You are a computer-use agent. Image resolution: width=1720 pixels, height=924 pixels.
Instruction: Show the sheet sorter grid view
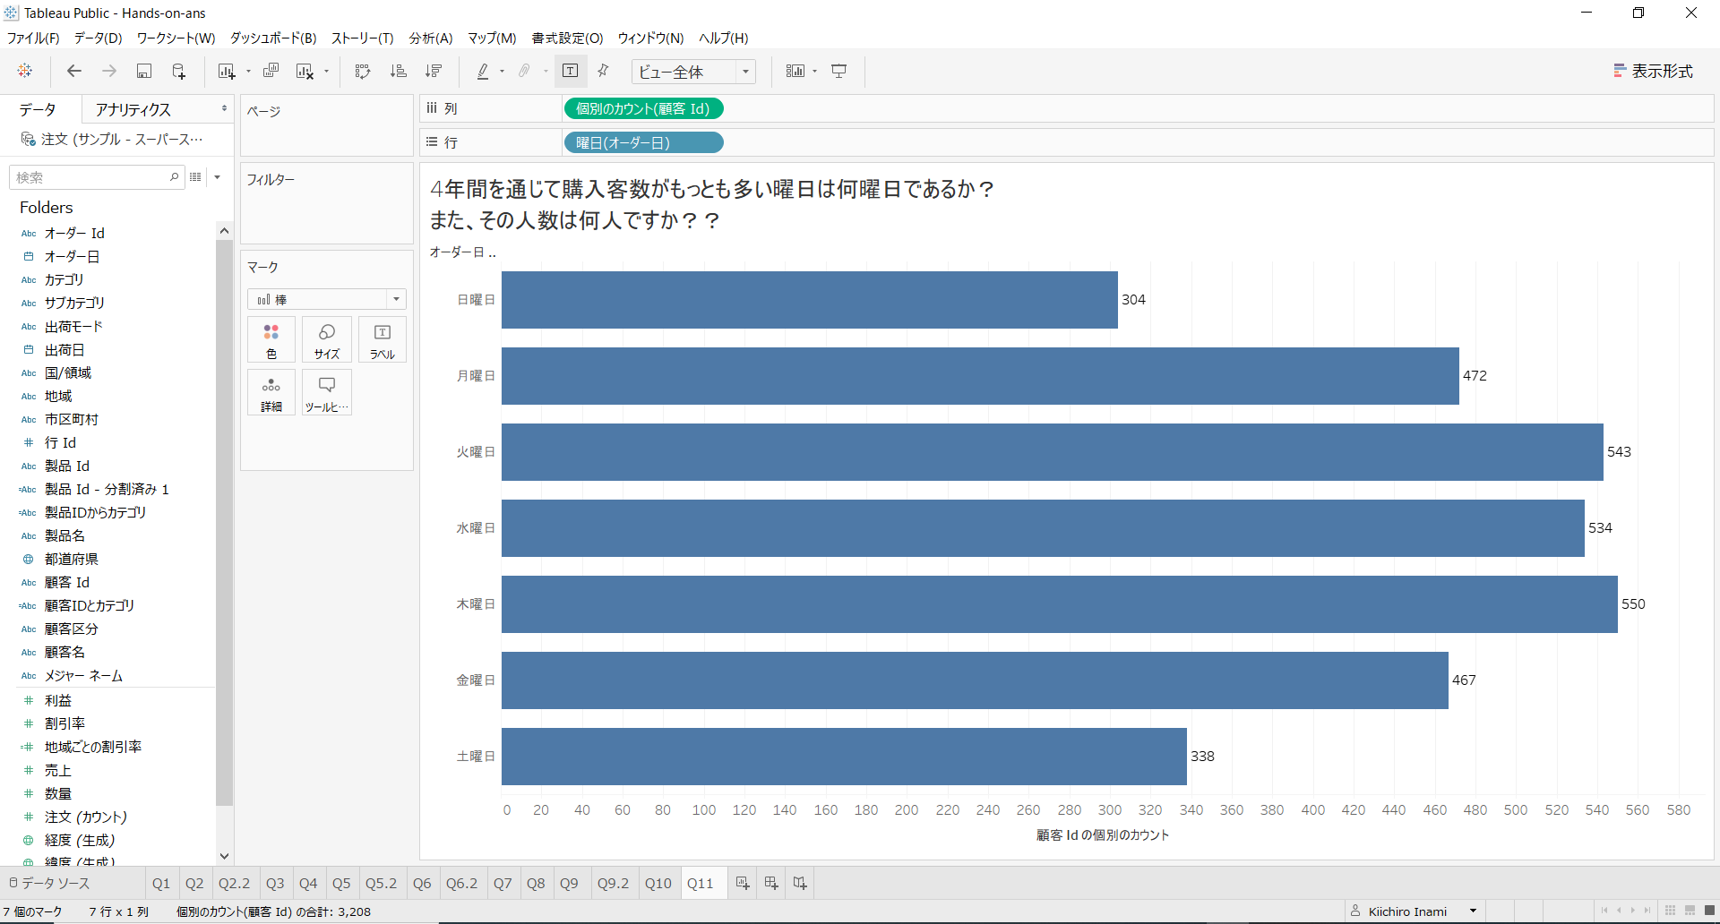pyautogui.click(x=1670, y=911)
